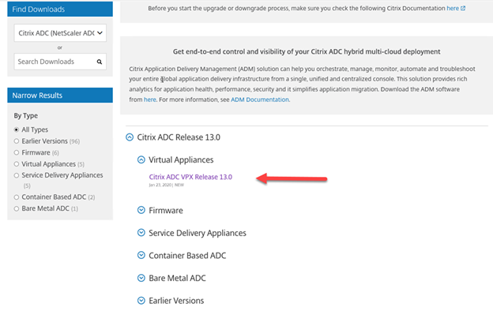Expand the Firmware section chevron
This screenshot has height=315, width=493.
141,210
